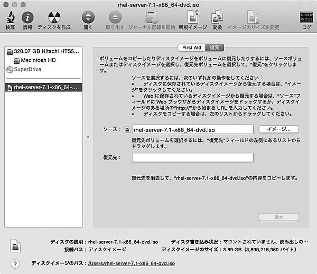Select Macintosh HD volume in sidebar
This screenshot has height=274, width=317.
[39, 60]
